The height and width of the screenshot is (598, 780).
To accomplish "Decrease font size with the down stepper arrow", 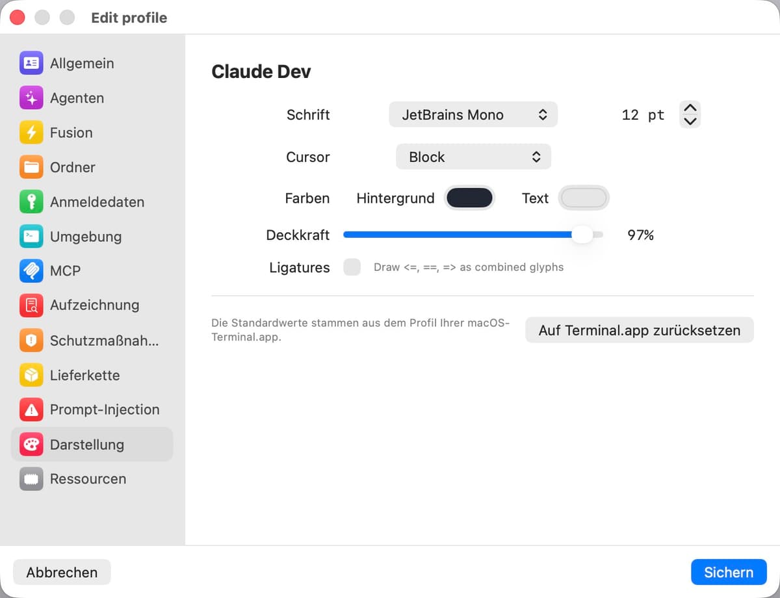I will (x=690, y=122).
